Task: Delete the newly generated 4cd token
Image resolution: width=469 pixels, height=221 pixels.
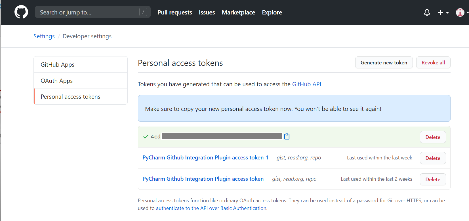Action: point(433,137)
